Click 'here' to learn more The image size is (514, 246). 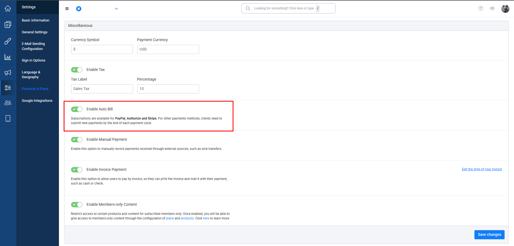click(206, 218)
